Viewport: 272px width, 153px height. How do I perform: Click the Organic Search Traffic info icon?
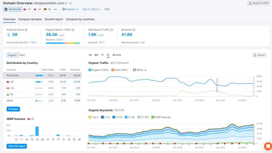point(73,30)
